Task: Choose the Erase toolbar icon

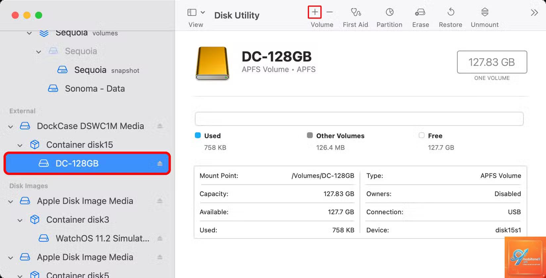Action: (x=420, y=12)
